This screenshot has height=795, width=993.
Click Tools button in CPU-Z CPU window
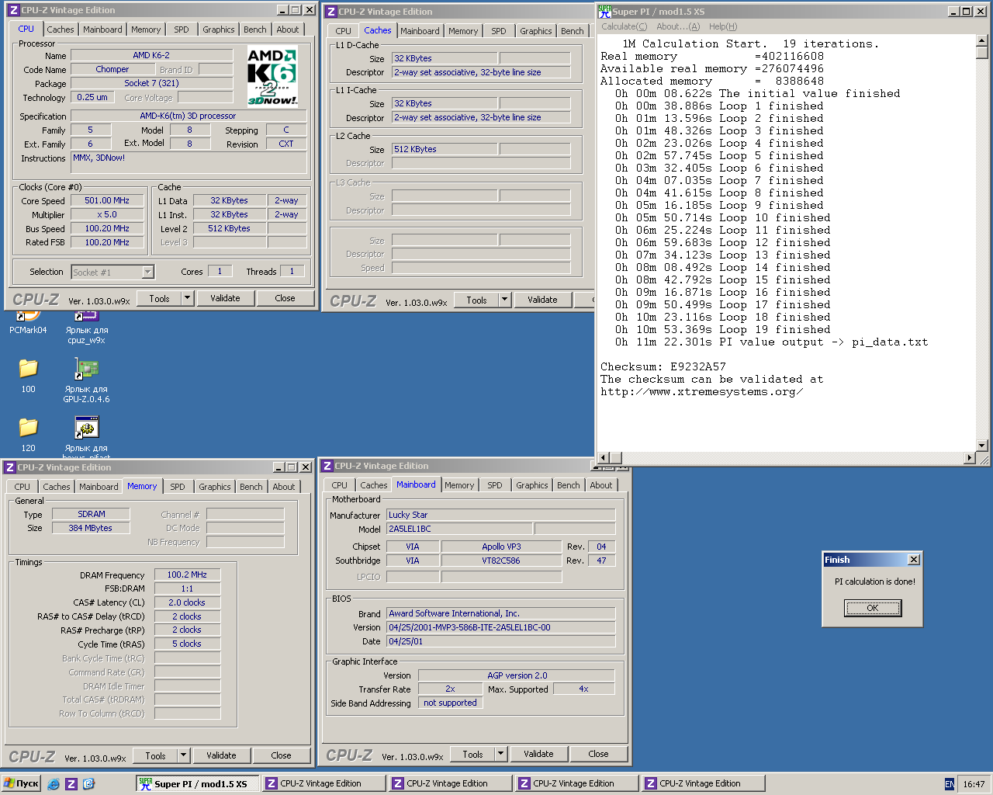pos(159,298)
